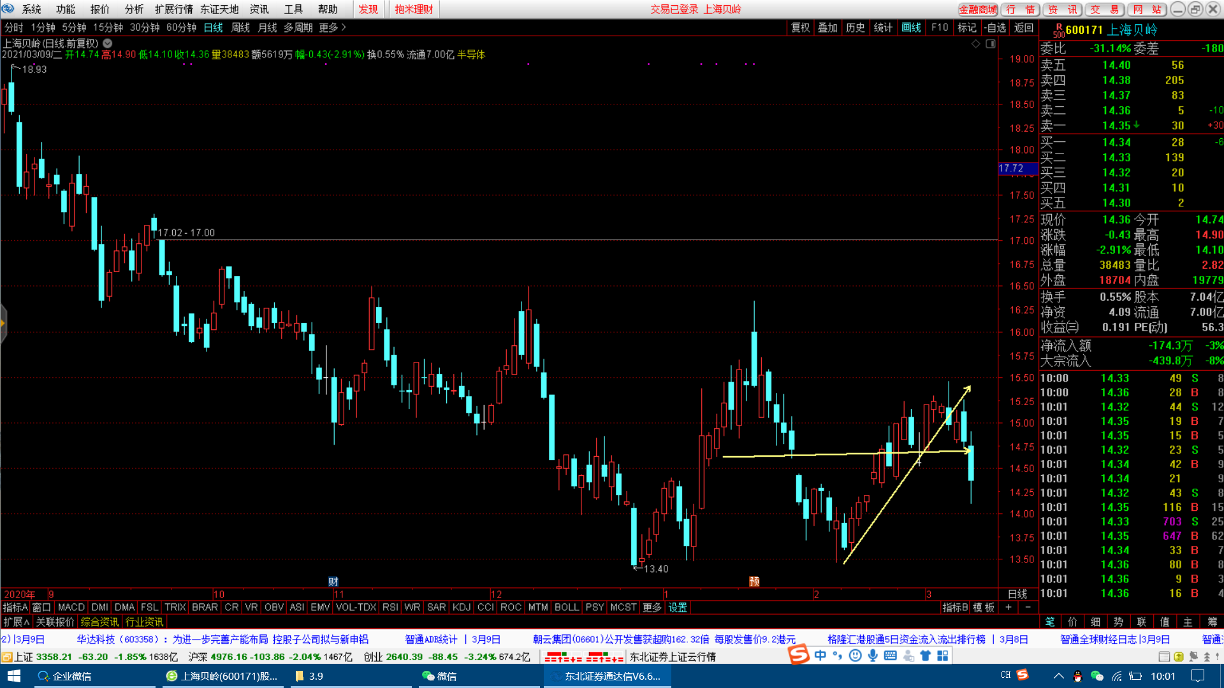Toggle the side panel layout icon

[x=990, y=44]
